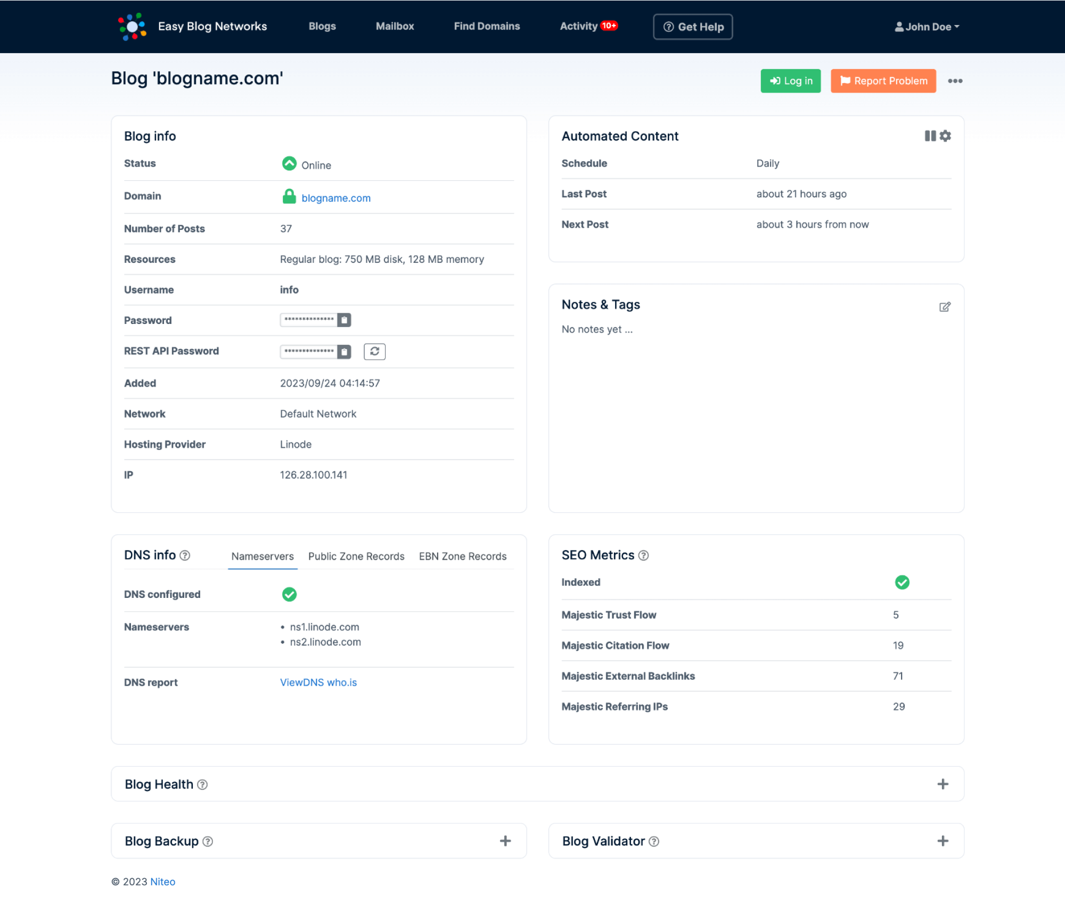Click the masked Password field
Viewport: 1065px width, 899px height.
click(309, 320)
